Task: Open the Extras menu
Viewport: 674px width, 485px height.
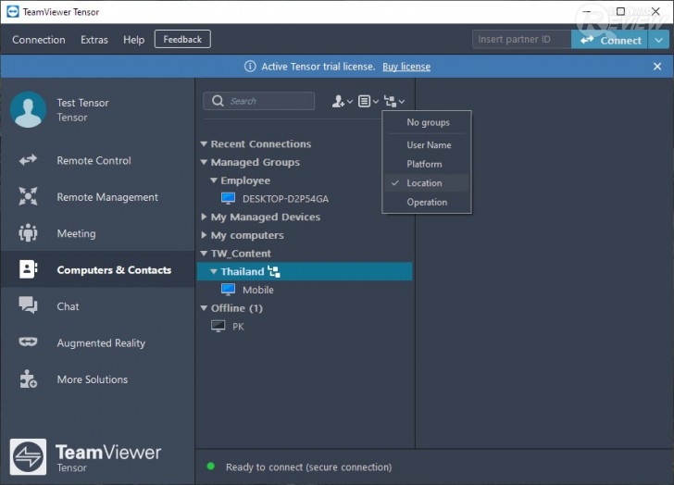Action: (x=94, y=40)
